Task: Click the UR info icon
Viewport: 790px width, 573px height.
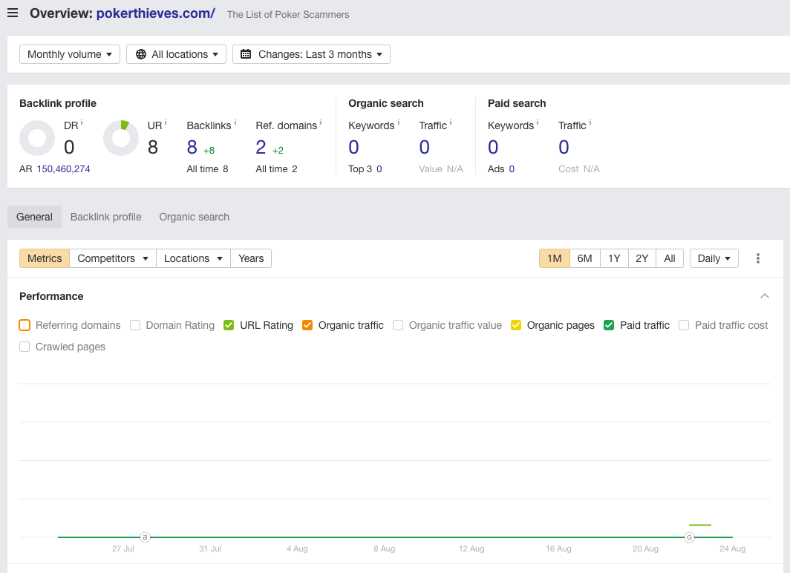Action: click(166, 122)
